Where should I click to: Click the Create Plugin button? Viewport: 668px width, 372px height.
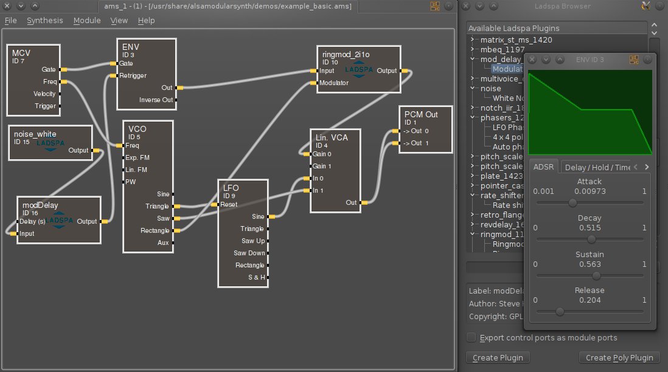498,357
